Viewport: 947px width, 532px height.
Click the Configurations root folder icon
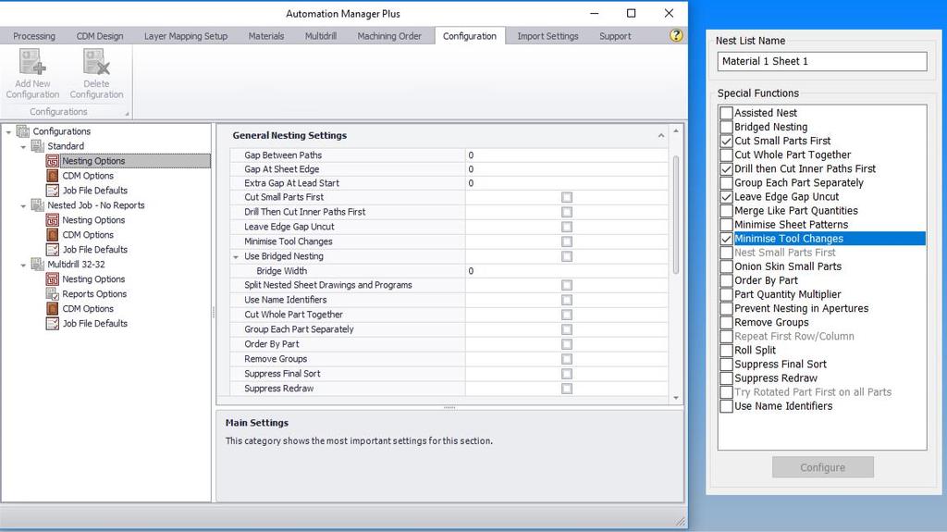(x=23, y=131)
